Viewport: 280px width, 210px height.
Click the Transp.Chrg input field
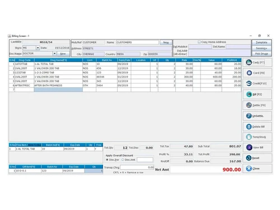click(x=137, y=167)
